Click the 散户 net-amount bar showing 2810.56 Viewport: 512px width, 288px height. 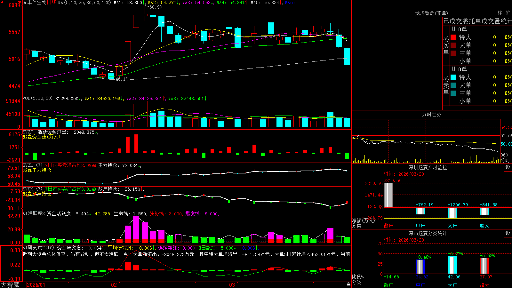click(x=388, y=195)
